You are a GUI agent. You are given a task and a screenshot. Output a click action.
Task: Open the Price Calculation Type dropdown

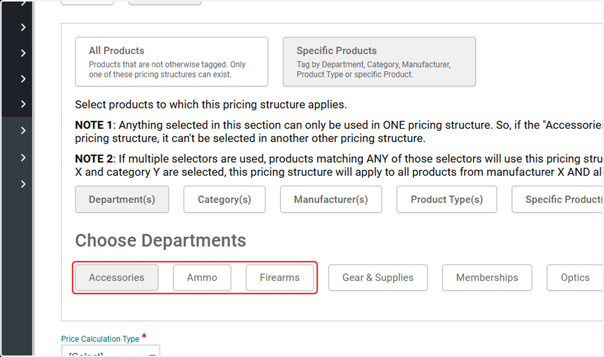click(x=111, y=351)
